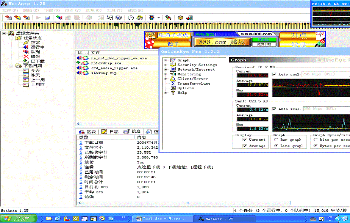Toggle the Average display checkbox

(x=244, y=146)
